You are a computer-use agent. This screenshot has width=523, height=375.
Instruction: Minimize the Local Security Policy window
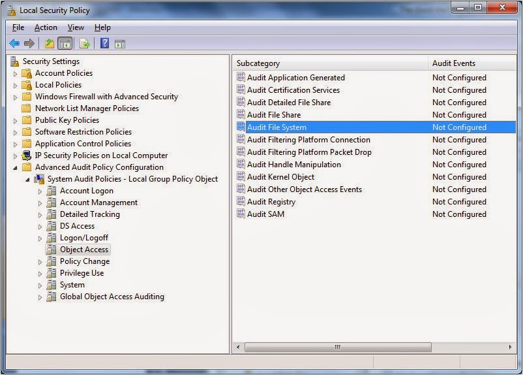pyautogui.click(x=460, y=8)
